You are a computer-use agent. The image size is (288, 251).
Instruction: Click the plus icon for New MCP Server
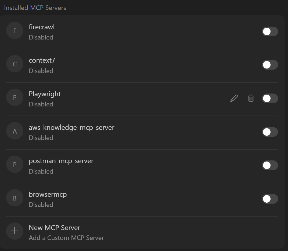coord(15,231)
